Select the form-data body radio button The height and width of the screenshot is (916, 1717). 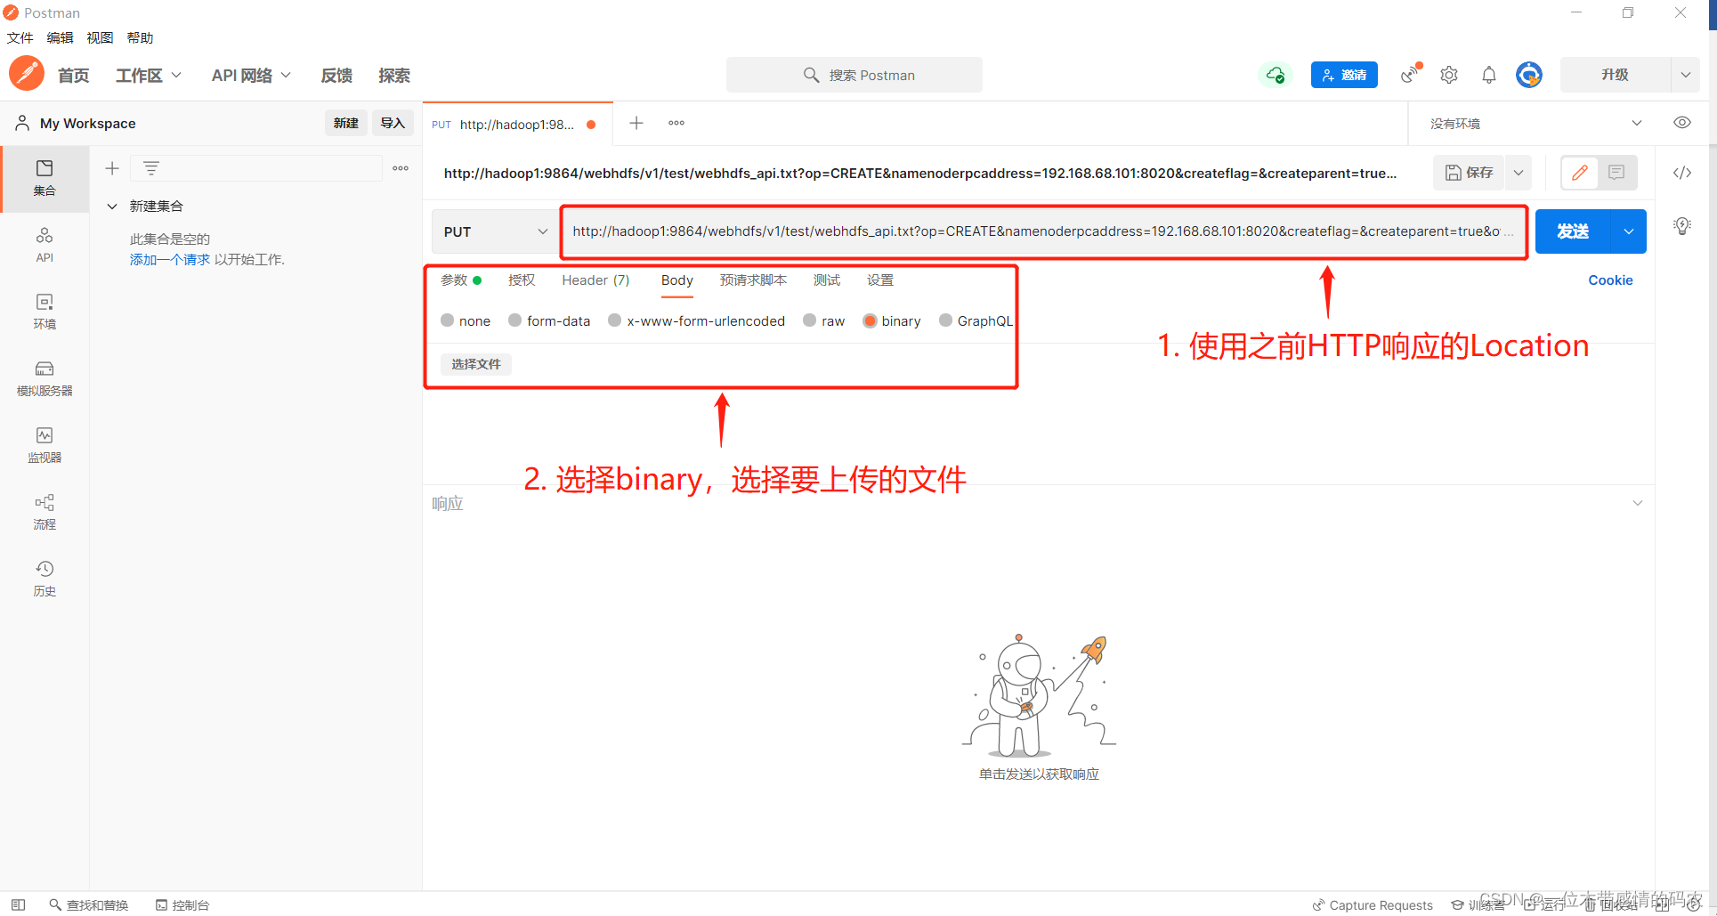(x=514, y=320)
